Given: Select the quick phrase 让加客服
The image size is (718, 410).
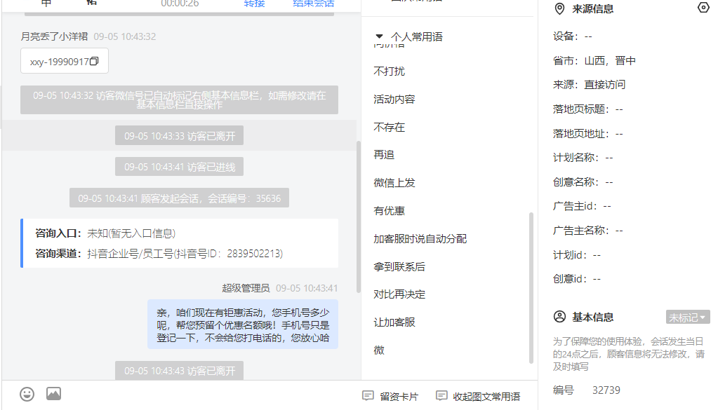Looking at the screenshot, I should tap(394, 322).
